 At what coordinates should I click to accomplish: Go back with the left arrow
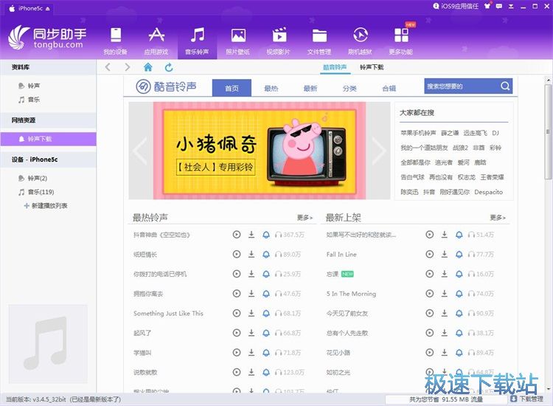point(108,67)
